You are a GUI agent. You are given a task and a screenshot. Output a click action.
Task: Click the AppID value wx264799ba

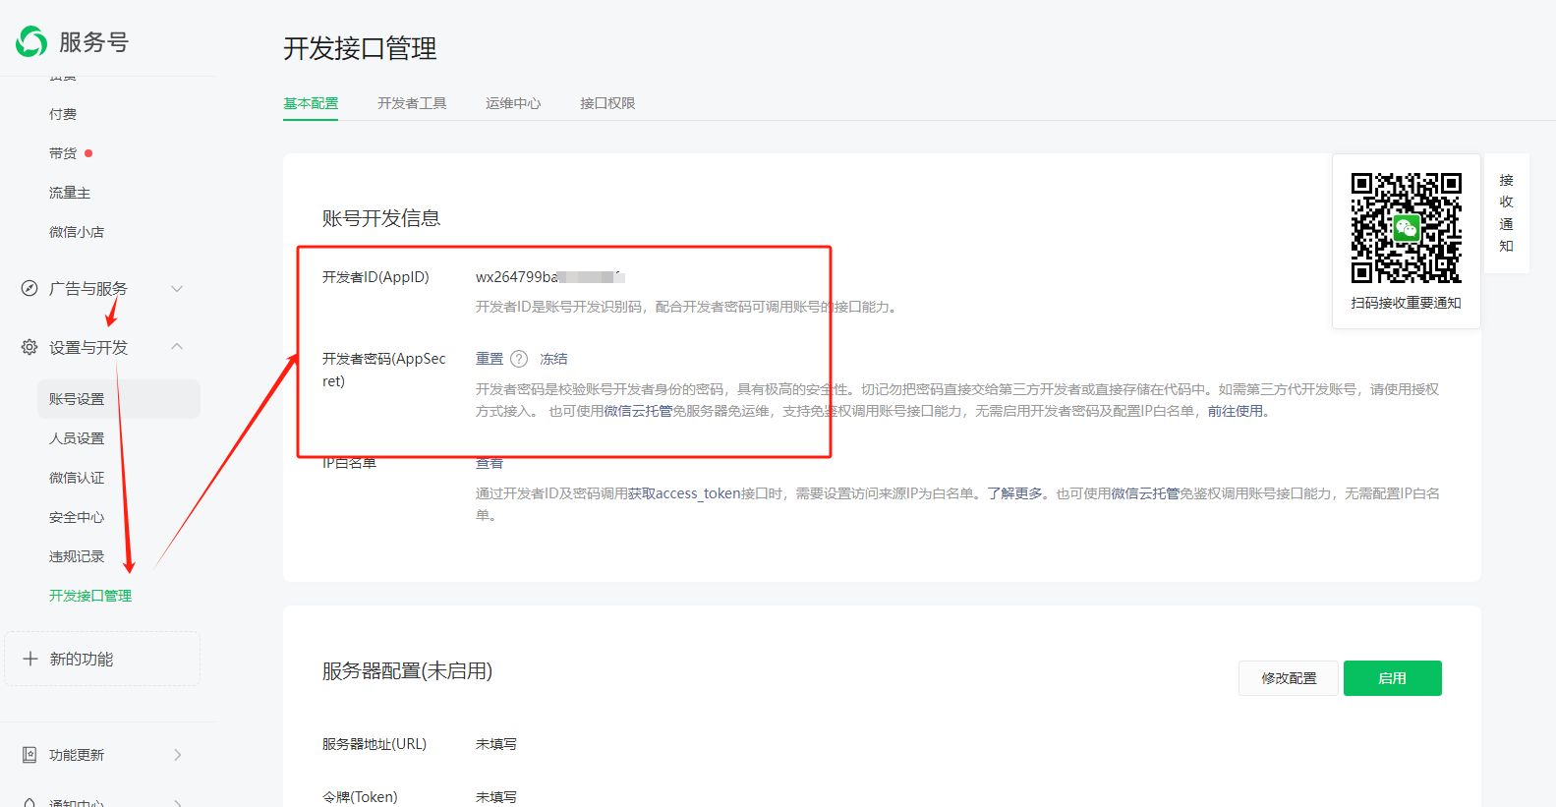(550, 277)
